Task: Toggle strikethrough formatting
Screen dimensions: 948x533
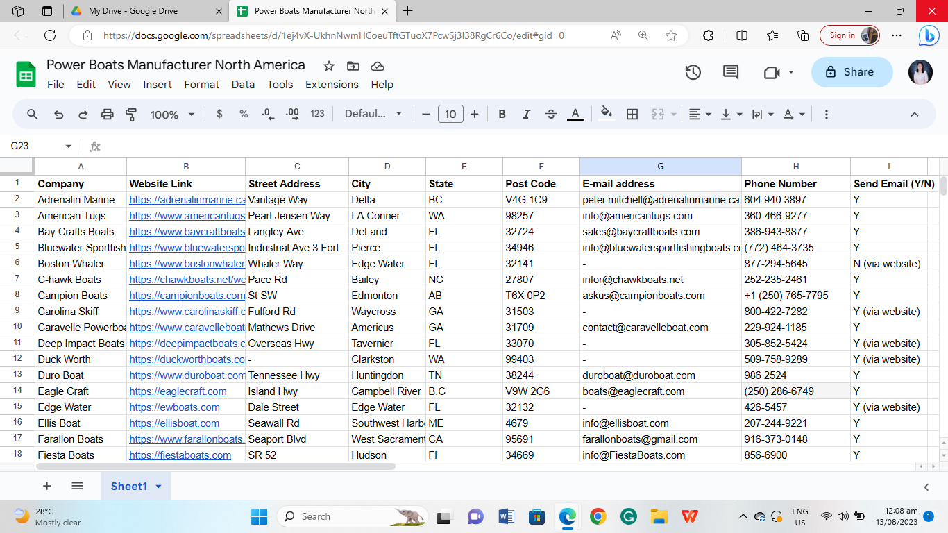Action: click(550, 115)
